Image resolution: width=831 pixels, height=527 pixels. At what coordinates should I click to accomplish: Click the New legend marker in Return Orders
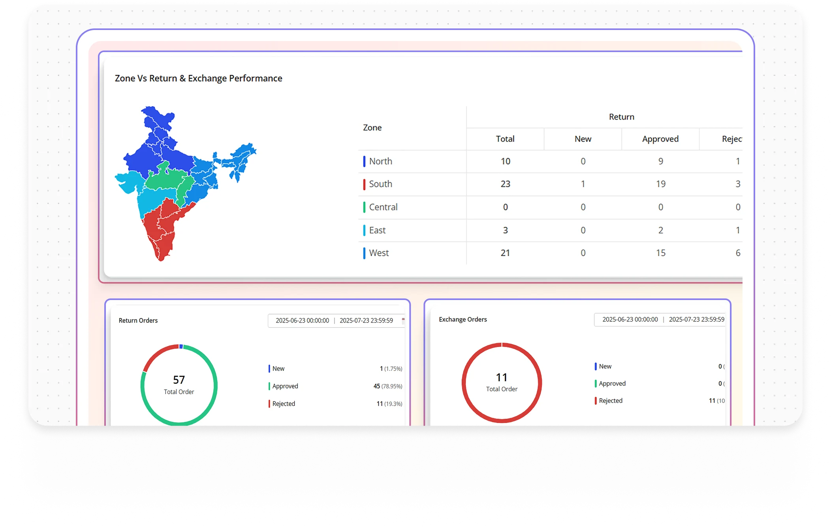pyautogui.click(x=269, y=368)
